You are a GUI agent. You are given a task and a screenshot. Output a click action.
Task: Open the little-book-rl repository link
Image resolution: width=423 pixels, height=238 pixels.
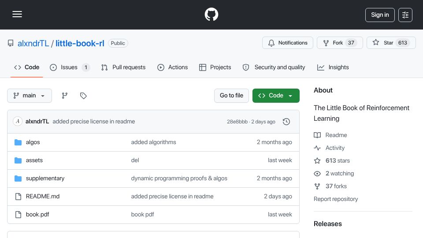point(80,43)
